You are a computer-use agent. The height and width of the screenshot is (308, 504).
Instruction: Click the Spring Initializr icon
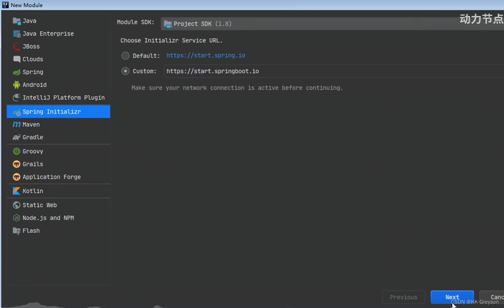16,112
